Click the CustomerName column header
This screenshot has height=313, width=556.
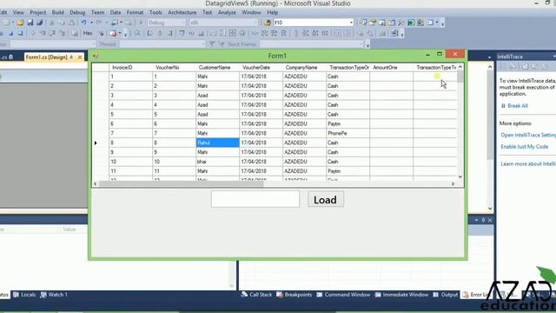217,68
